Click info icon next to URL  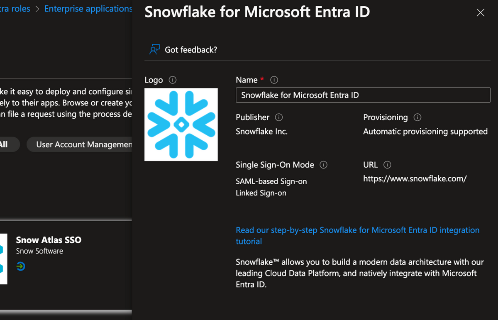tap(387, 165)
